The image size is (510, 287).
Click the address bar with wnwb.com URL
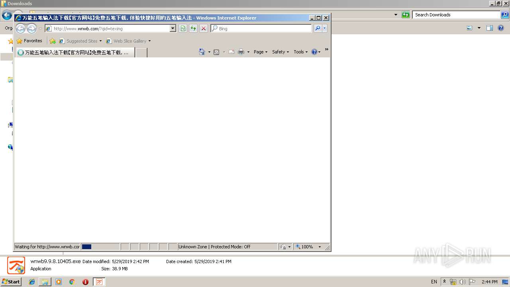[108, 28]
